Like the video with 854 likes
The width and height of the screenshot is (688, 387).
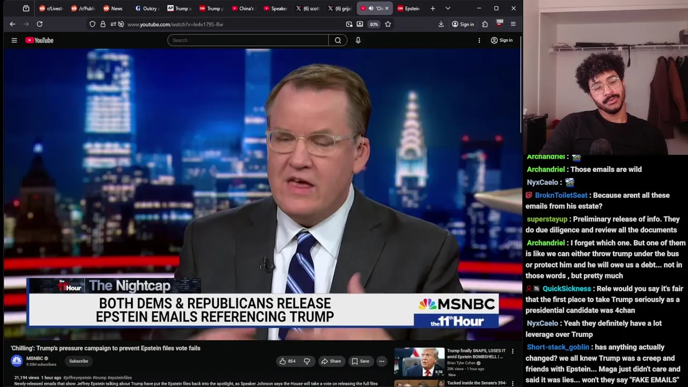(x=288, y=361)
